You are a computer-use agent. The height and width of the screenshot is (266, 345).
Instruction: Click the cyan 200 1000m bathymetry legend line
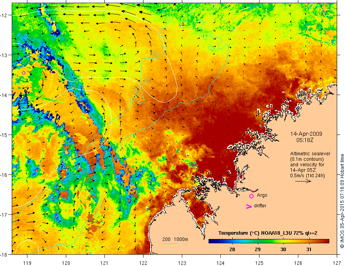pos(170,243)
